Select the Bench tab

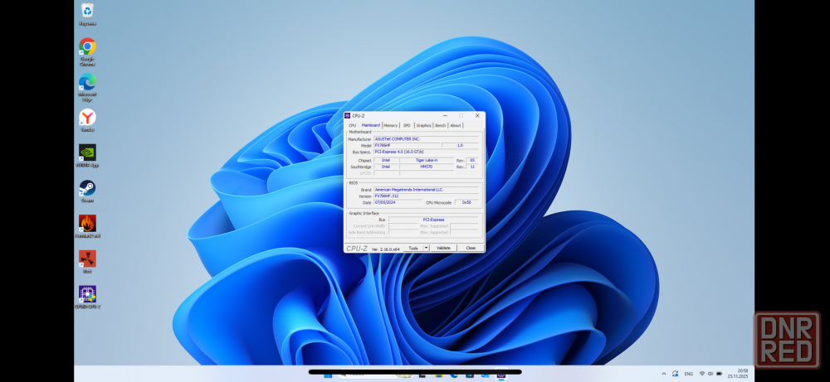tap(441, 125)
